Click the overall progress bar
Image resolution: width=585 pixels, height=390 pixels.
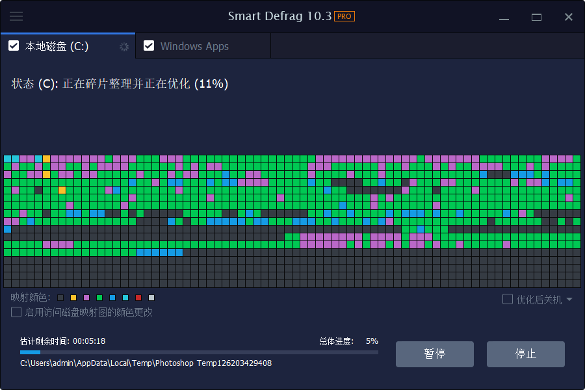200,352
